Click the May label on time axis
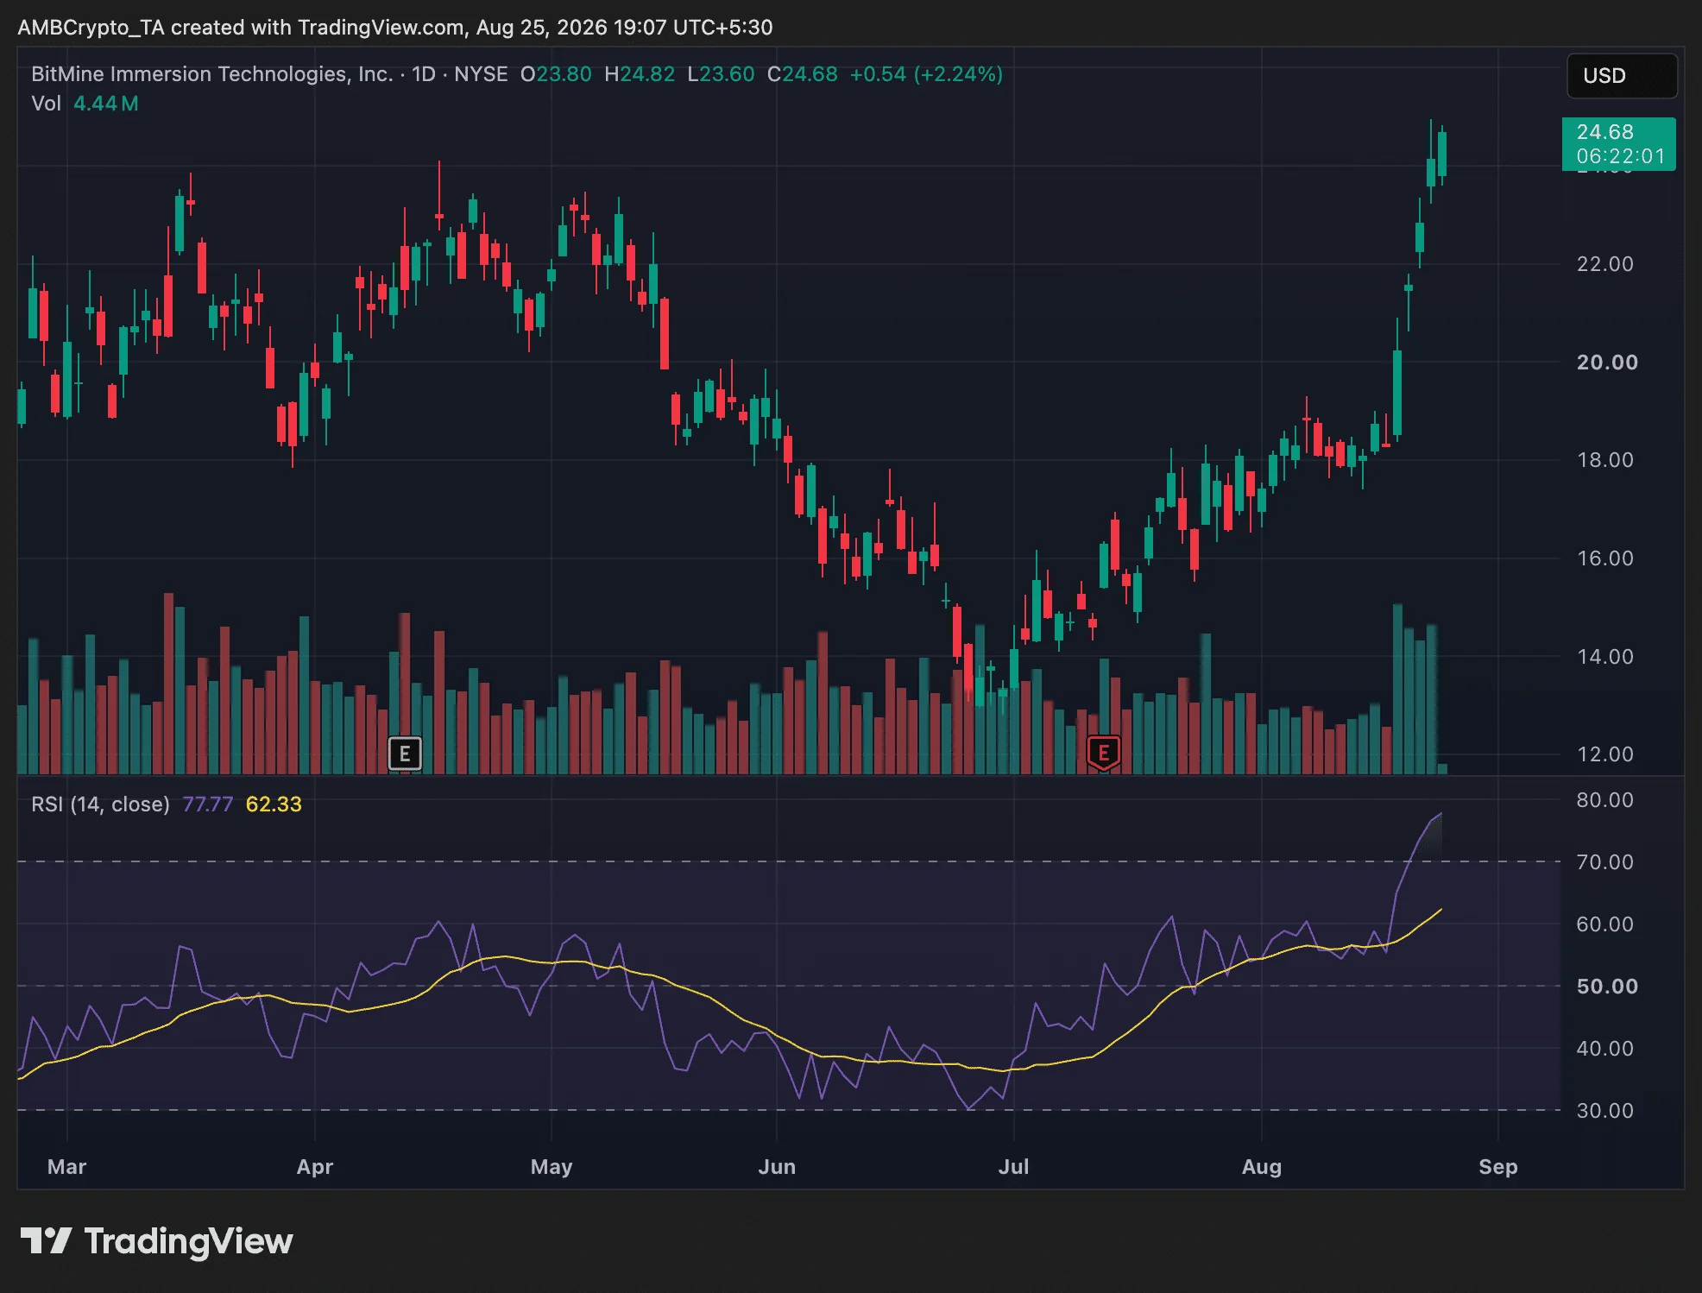The width and height of the screenshot is (1702, 1293). point(552,1167)
